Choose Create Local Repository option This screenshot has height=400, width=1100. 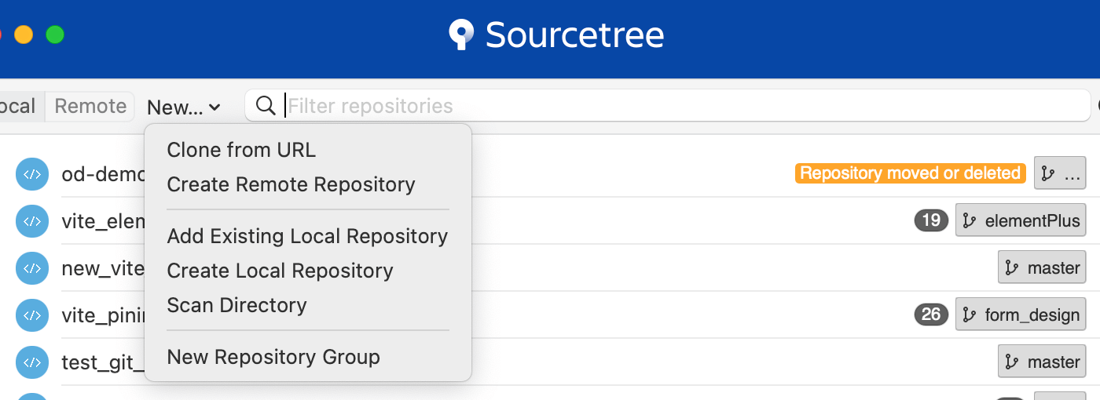pyautogui.click(x=280, y=271)
